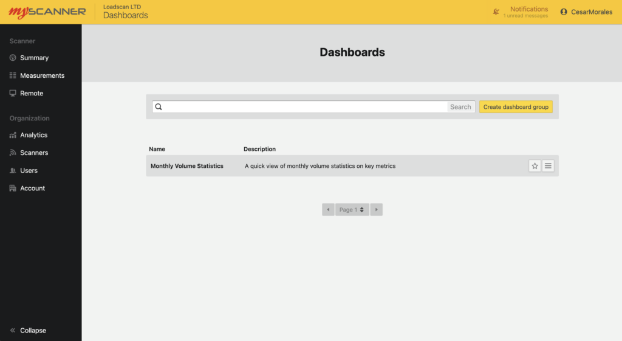Click Loadscan LTD organization name
Image resolution: width=622 pixels, height=341 pixels.
pos(122,7)
